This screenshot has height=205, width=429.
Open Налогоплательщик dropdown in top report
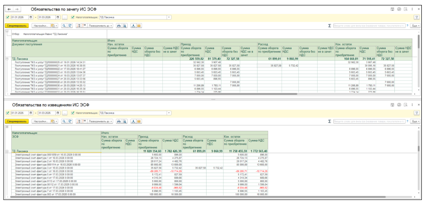(x=169, y=18)
